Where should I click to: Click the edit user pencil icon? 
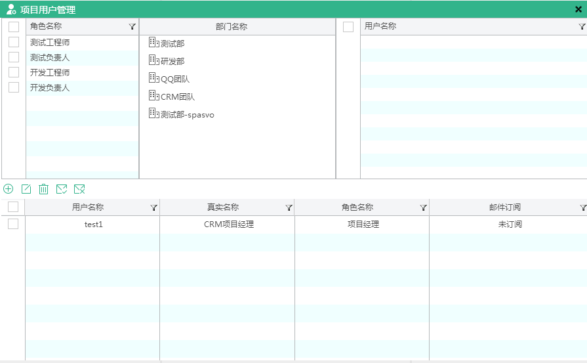pos(26,189)
